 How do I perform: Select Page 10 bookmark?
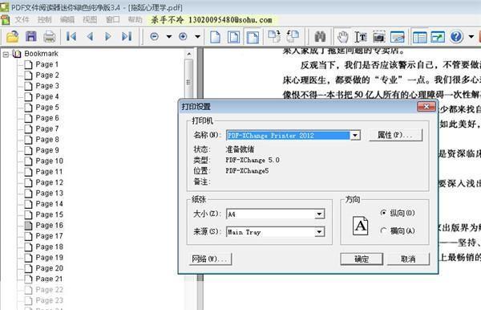[49, 161]
